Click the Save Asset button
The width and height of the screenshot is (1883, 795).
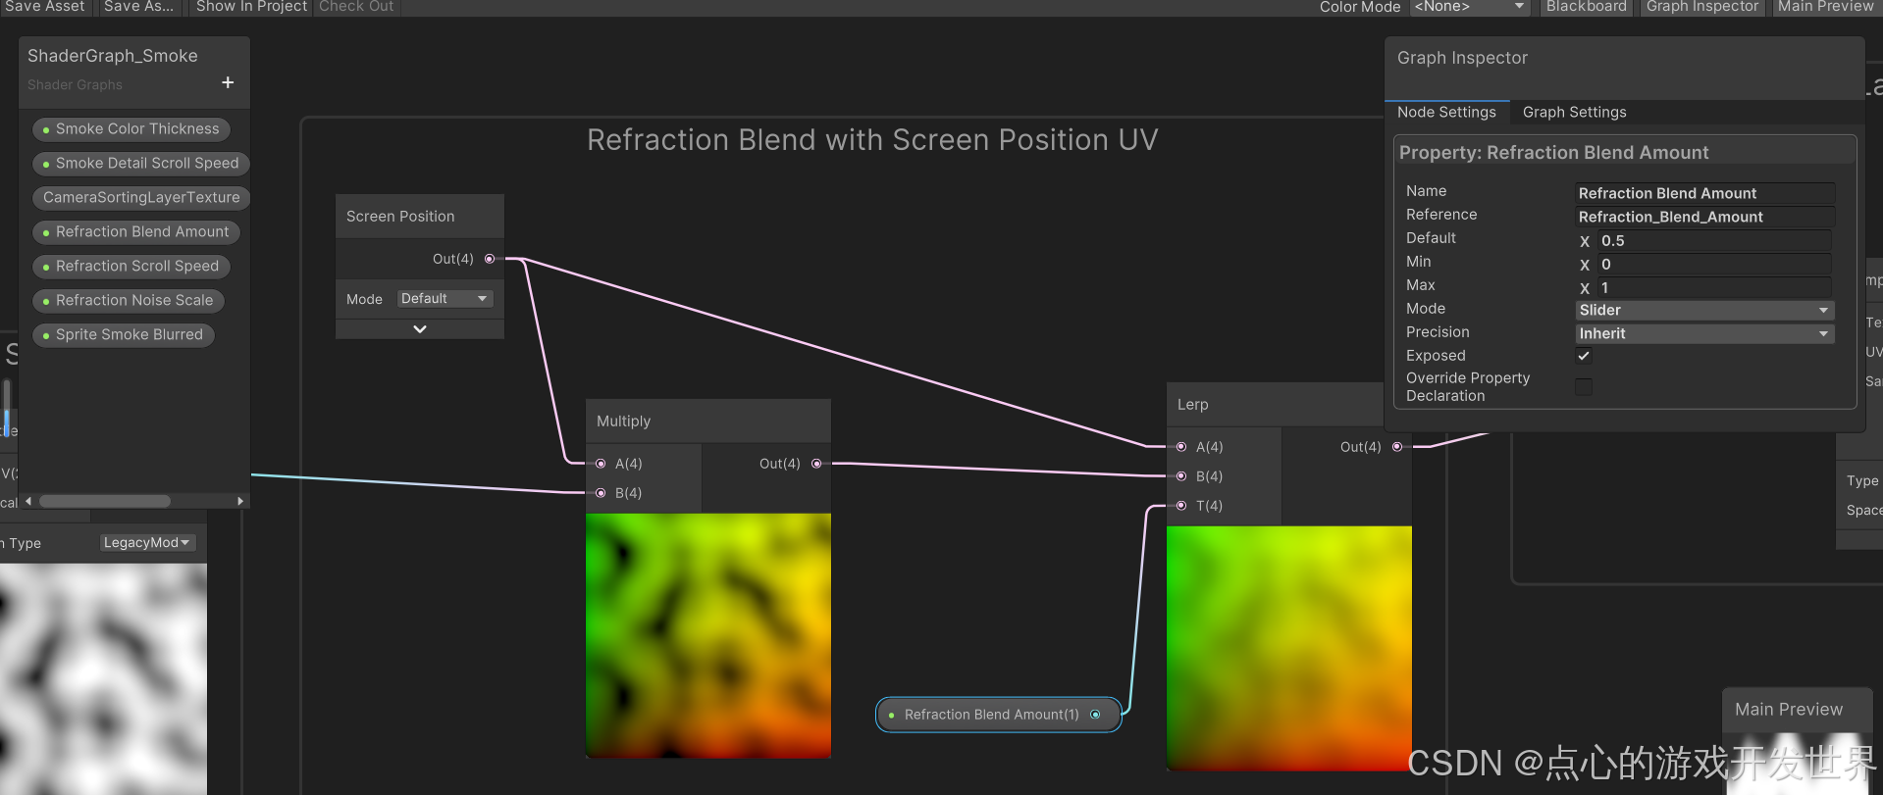click(x=45, y=7)
